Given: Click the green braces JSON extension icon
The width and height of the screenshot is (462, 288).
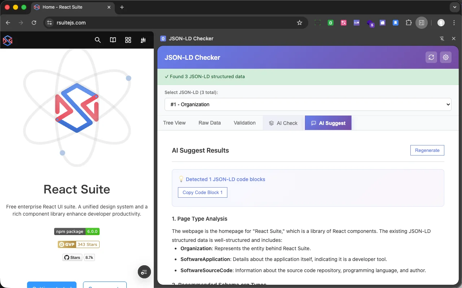Looking at the screenshot, I should (331, 23).
